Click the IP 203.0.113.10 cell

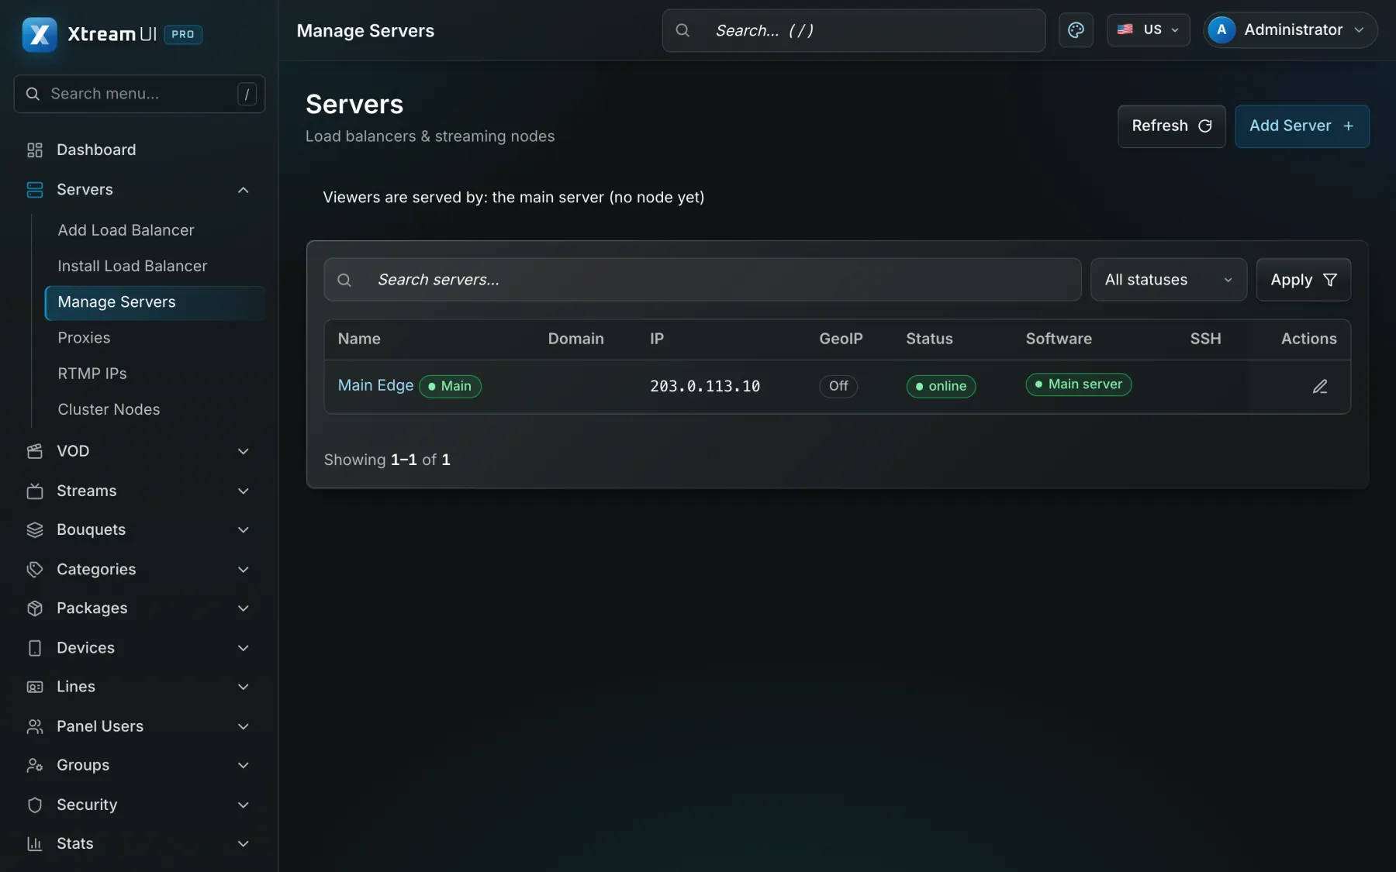point(704,386)
